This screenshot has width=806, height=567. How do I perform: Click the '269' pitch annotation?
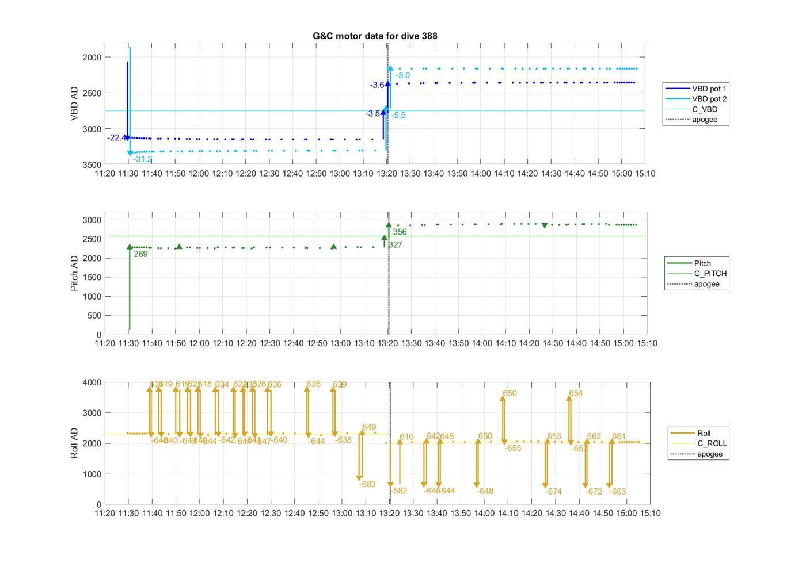point(140,254)
